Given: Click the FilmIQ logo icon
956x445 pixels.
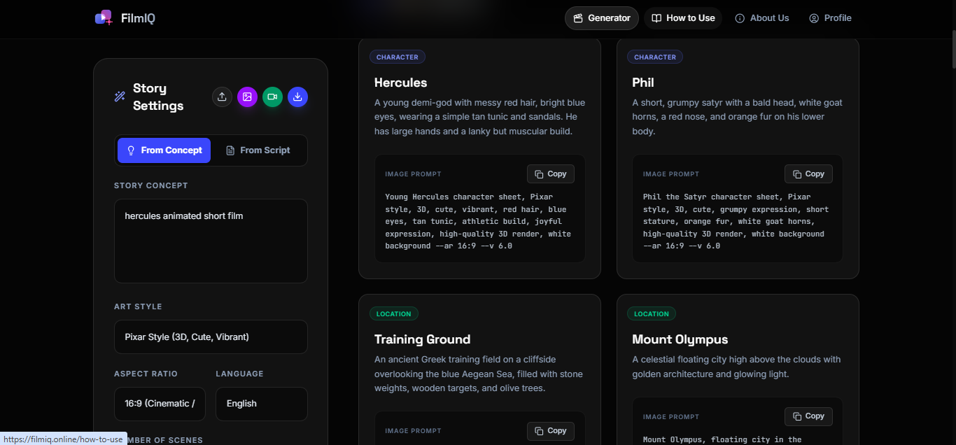Looking at the screenshot, I should (x=104, y=17).
